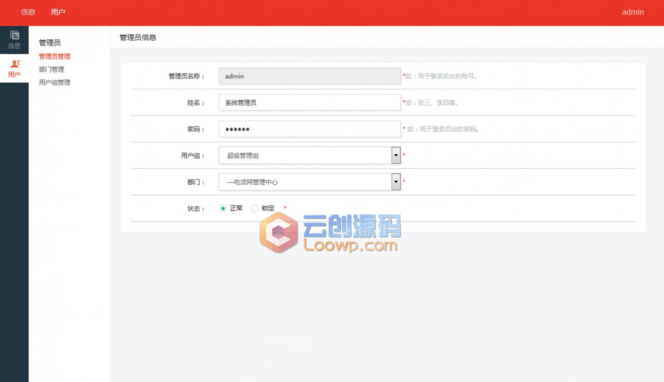Image resolution: width=664 pixels, height=382 pixels.
Task: Click the hint 如：用于登录后台的密码。
Action: click(444, 129)
